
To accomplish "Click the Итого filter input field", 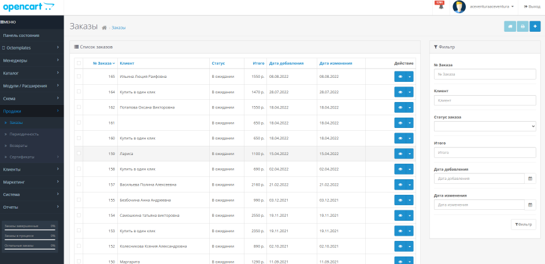I will [485, 152].
